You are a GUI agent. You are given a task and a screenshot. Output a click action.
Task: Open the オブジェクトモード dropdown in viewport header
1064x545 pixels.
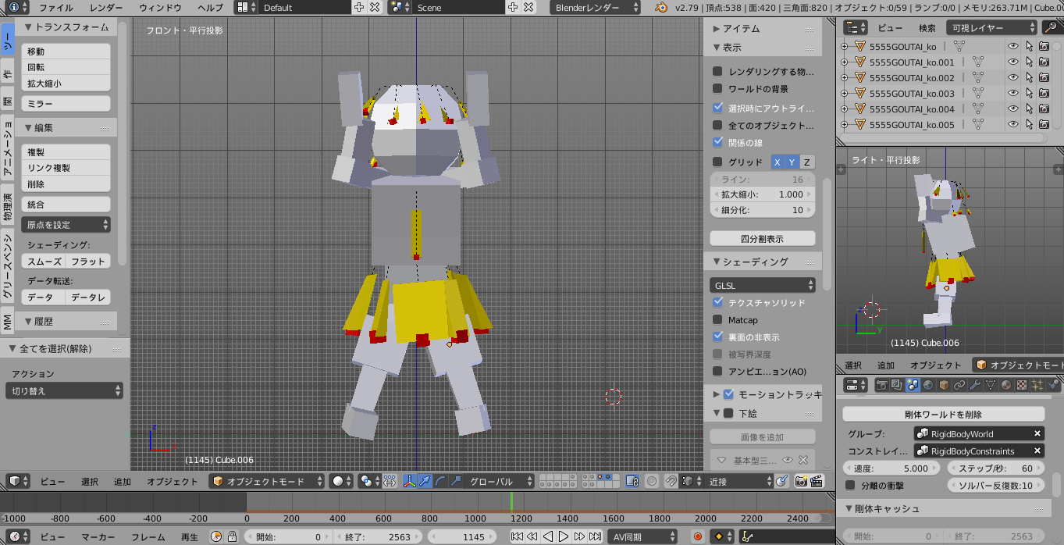[x=267, y=482]
